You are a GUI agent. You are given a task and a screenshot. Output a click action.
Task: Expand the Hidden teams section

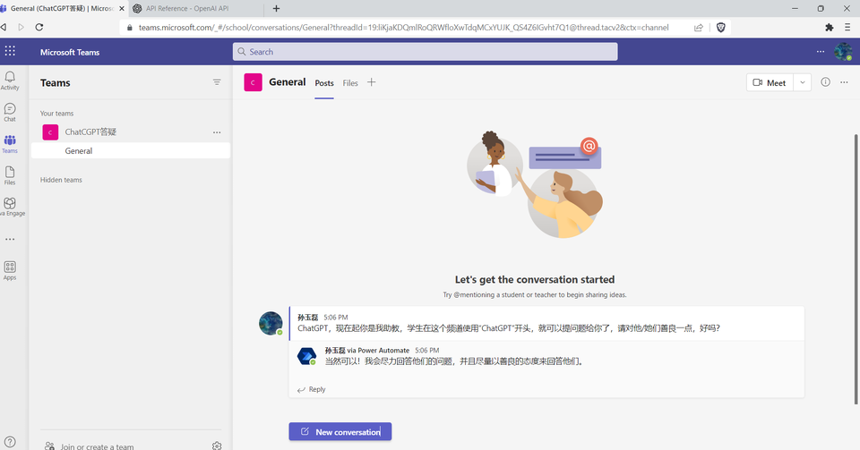(61, 180)
